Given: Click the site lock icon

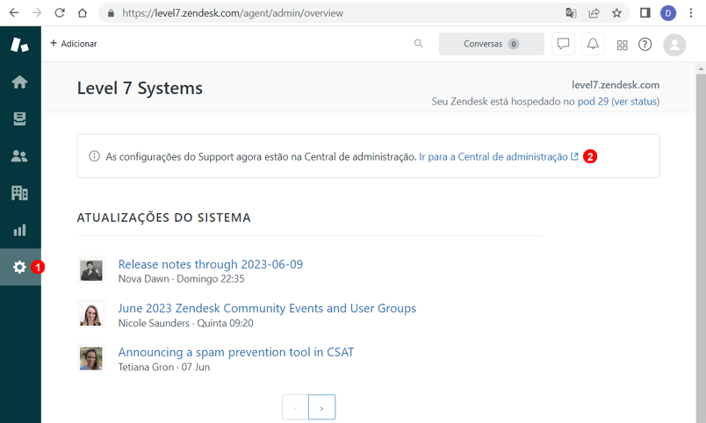Looking at the screenshot, I should [x=111, y=13].
